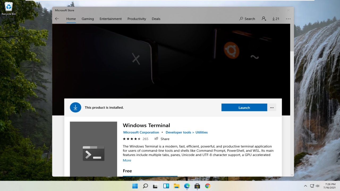This screenshot has height=191, width=340.
Task: Open the Microsoft Corporation publisher link
Action: pos(141,132)
